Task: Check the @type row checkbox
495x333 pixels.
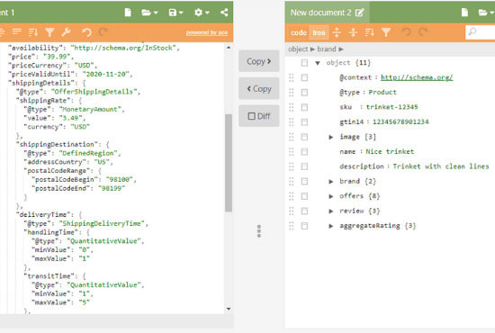Action: coord(304,93)
